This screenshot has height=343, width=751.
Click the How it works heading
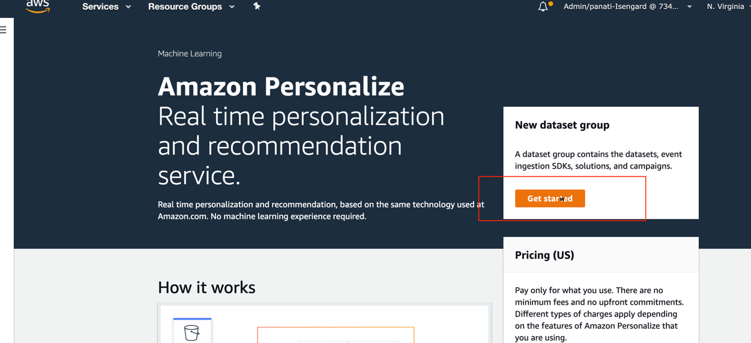pos(207,287)
